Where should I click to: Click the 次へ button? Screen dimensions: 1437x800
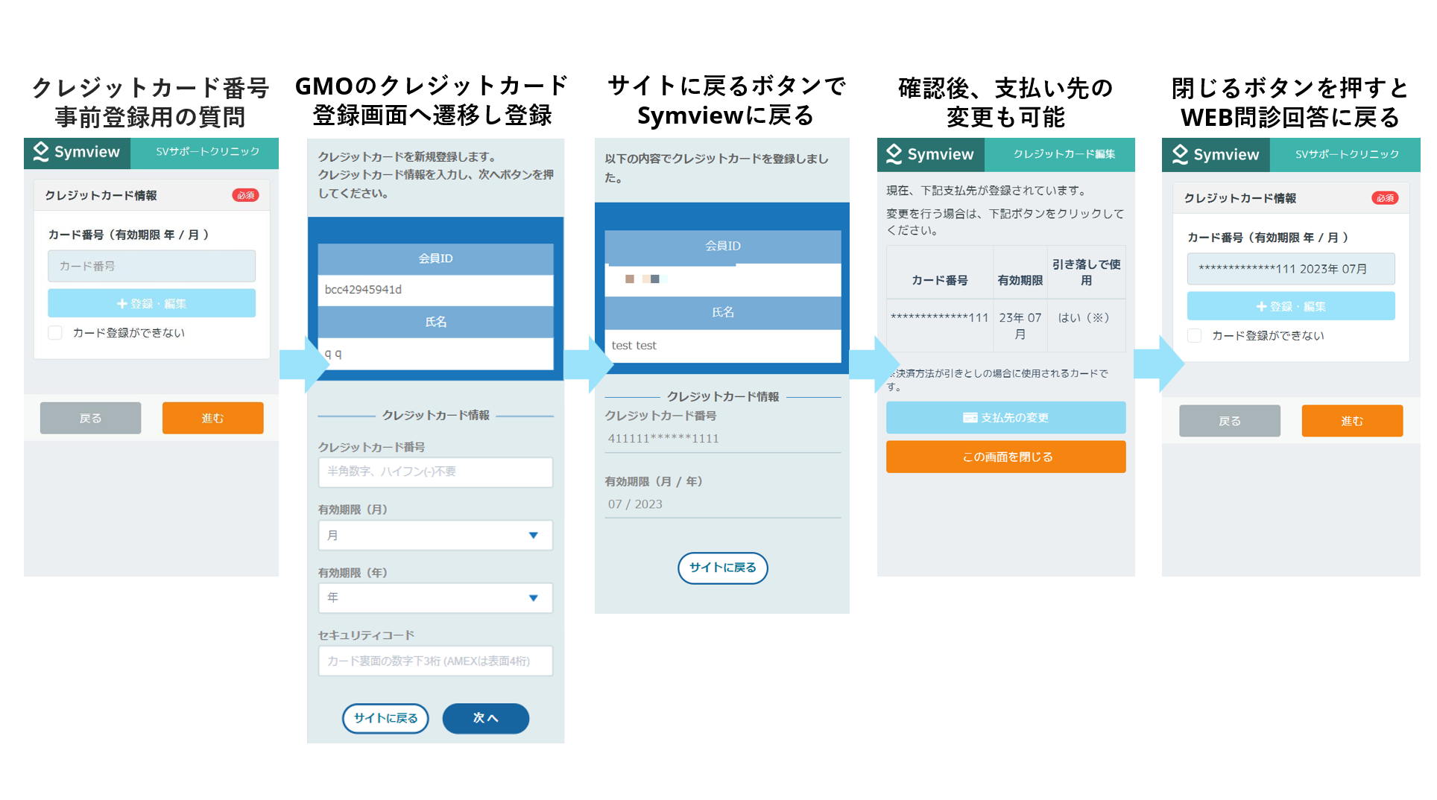[486, 719]
